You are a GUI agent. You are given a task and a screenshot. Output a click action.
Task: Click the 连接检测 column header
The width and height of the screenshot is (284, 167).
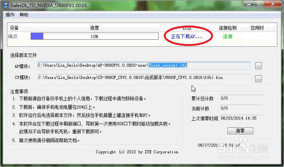227,28
